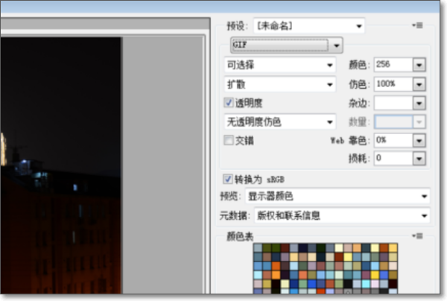Viewport: 447px width, 301px height.
Task: Open the color table panel menu icon
Action: 419,235
